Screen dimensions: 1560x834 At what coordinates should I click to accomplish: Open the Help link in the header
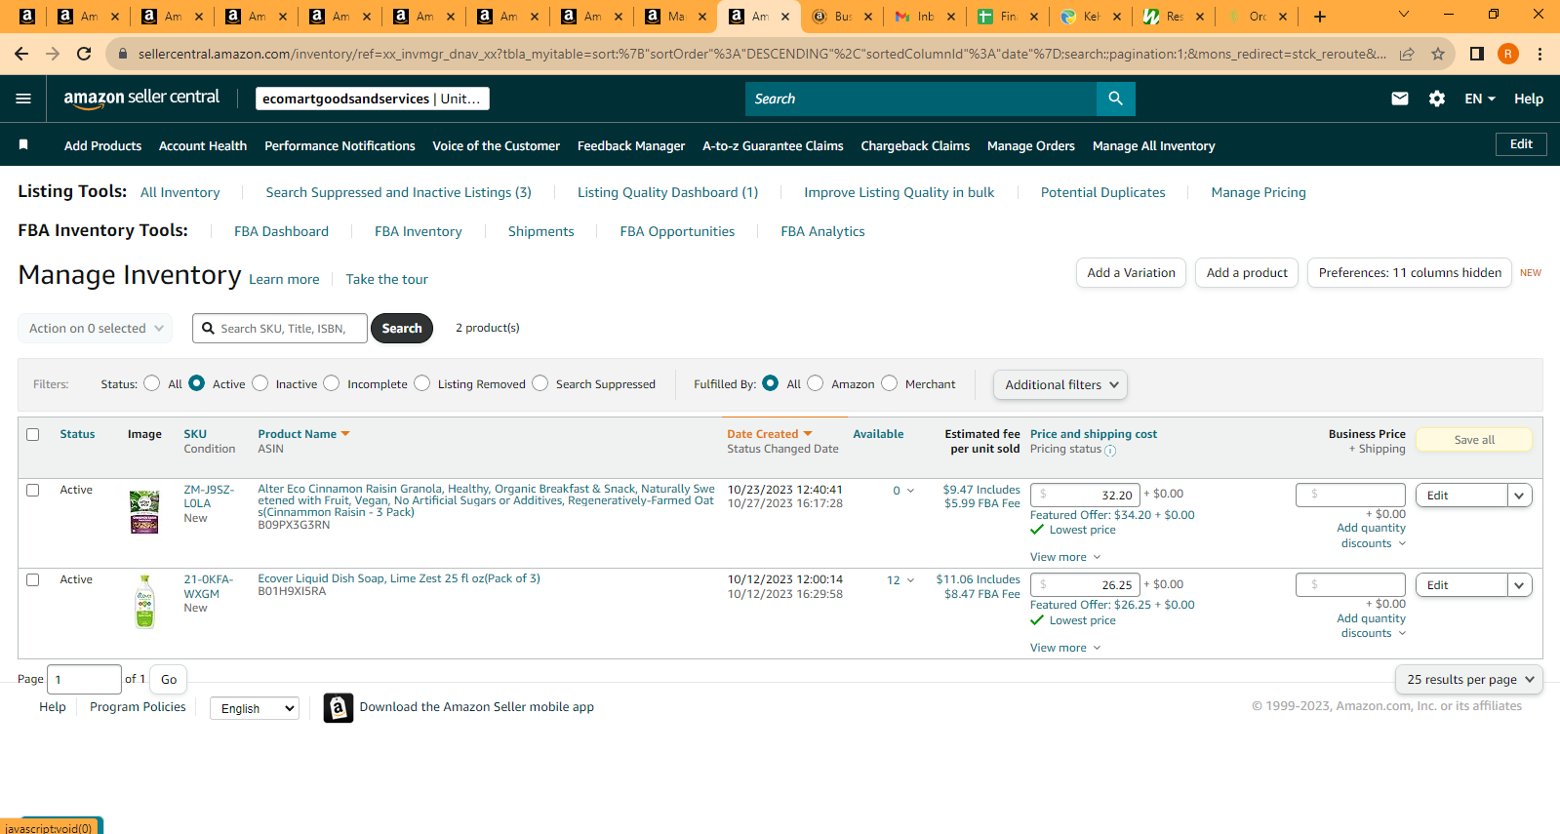click(x=1529, y=99)
